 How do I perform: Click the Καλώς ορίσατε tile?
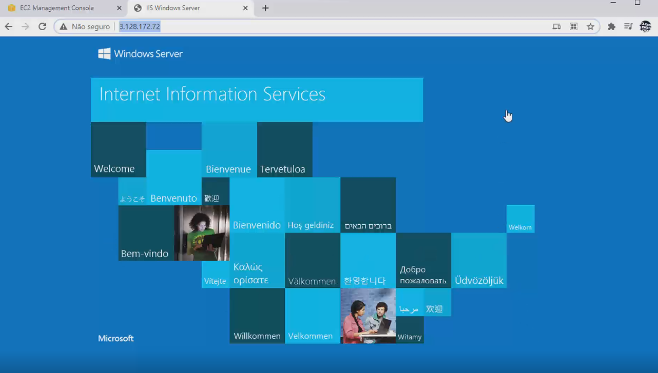257,261
